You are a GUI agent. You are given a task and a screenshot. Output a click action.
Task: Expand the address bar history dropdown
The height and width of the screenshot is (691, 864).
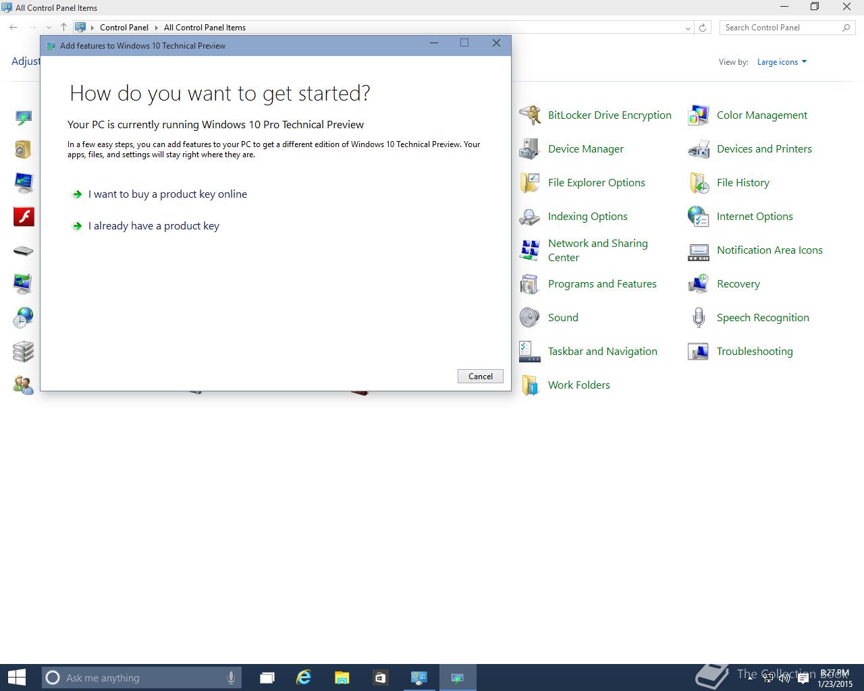[688, 28]
